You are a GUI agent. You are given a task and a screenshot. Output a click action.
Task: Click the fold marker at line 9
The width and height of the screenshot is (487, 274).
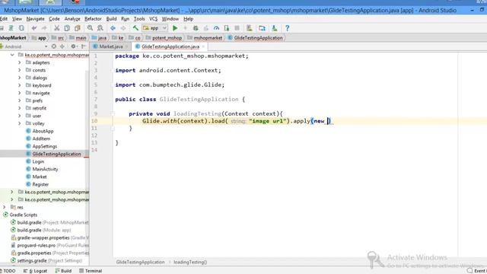[x=113, y=113]
